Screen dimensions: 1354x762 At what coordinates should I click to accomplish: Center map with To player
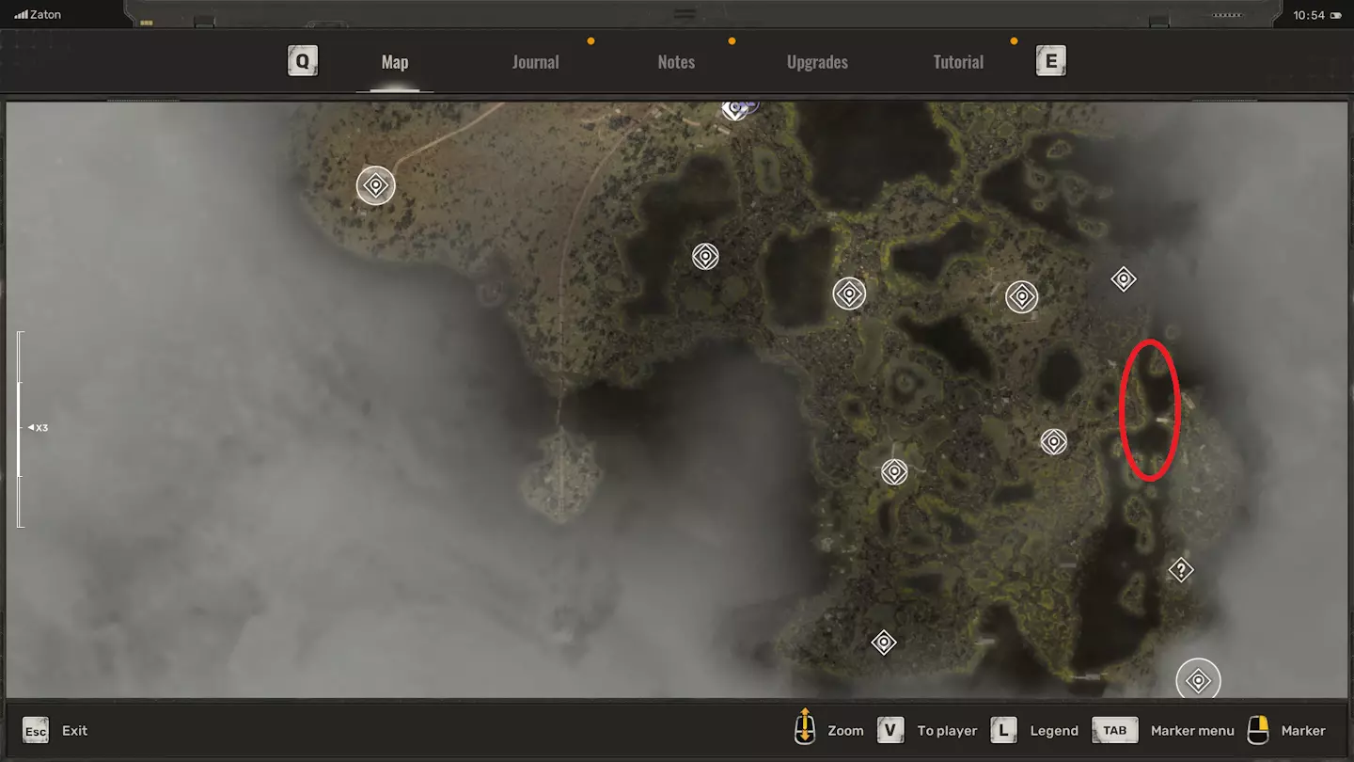pyautogui.click(x=947, y=731)
